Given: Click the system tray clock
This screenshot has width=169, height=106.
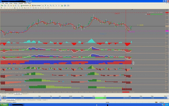Looking at the screenshot, I should [167, 105].
